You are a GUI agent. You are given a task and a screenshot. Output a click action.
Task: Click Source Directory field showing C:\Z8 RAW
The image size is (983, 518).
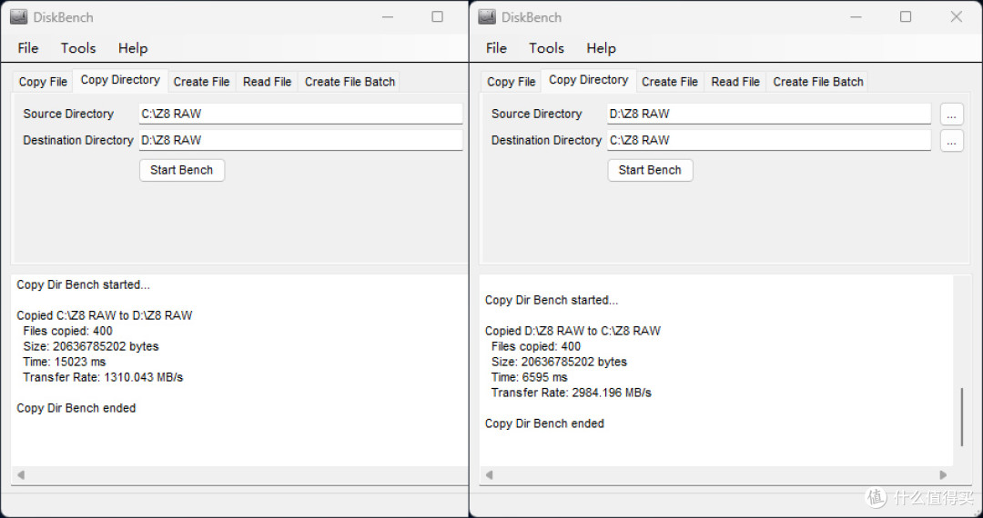coord(301,114)
